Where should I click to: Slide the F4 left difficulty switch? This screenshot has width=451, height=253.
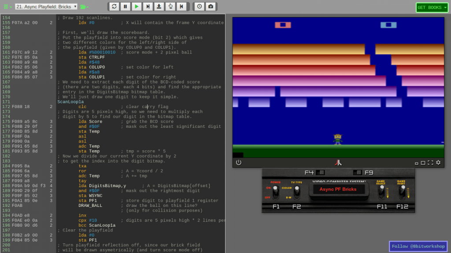click(320, 172)
